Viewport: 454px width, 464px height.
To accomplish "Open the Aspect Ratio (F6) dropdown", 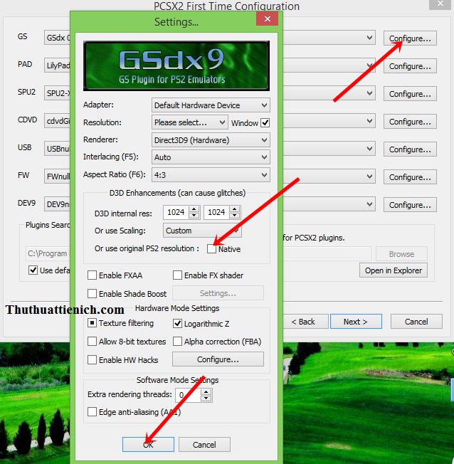I will coord(211,175).
